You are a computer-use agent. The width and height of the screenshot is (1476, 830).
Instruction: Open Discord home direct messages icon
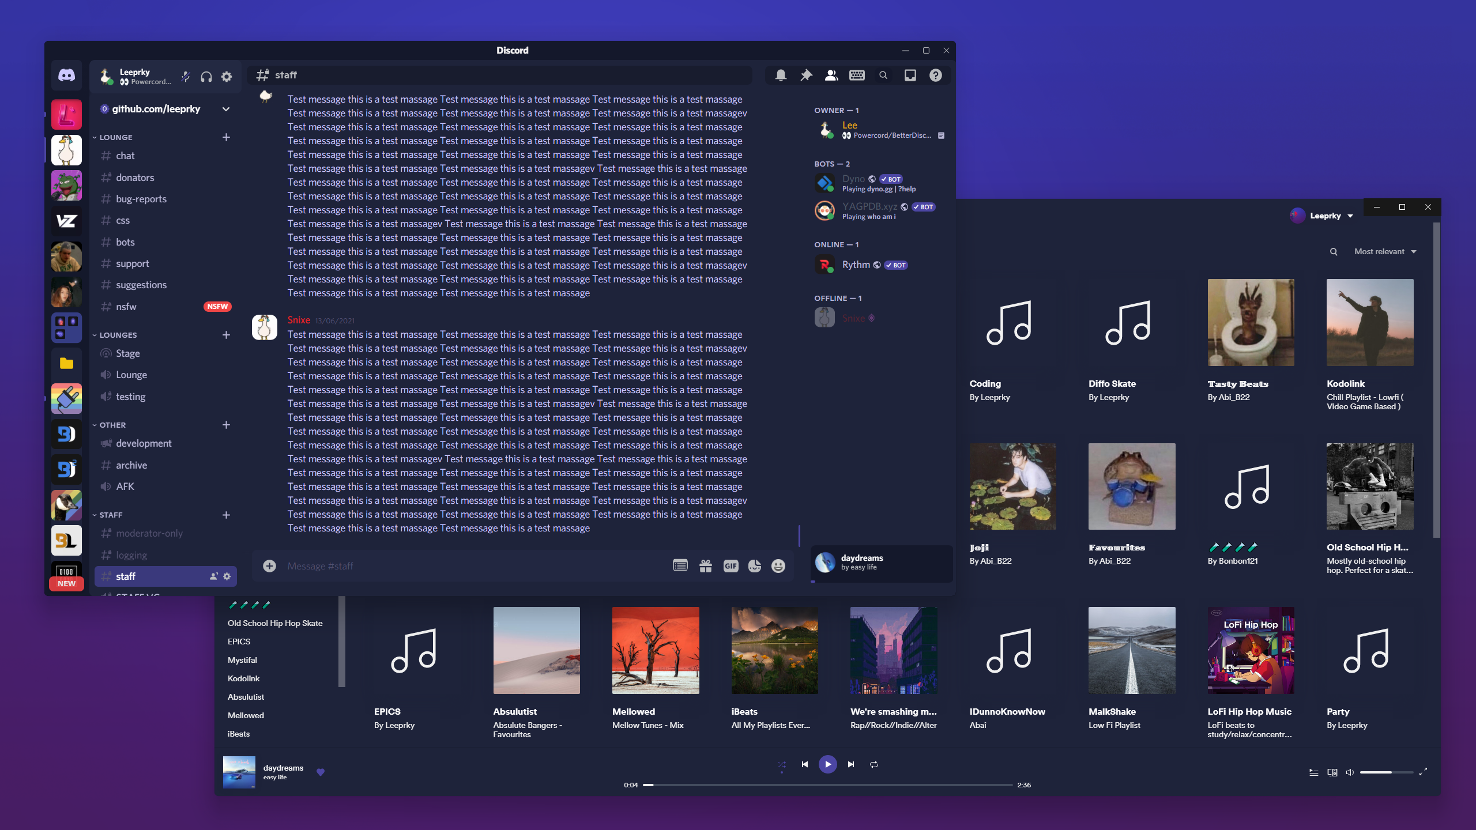click(66, 76)
